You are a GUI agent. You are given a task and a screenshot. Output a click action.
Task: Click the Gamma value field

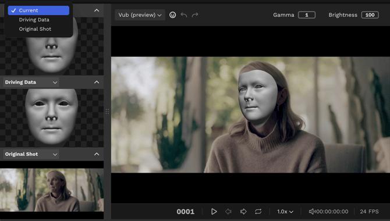click(x=307, y=15)
